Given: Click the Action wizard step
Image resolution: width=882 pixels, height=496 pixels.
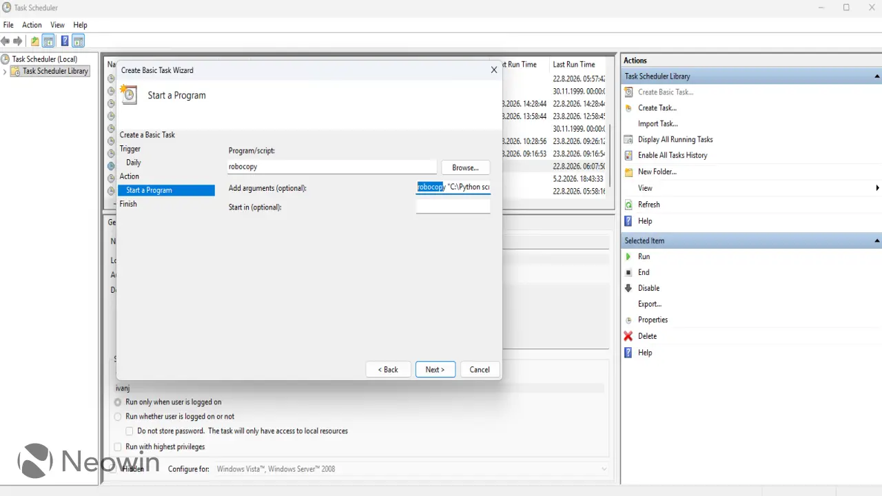Looking at the screenshot, I should [130, 176].
